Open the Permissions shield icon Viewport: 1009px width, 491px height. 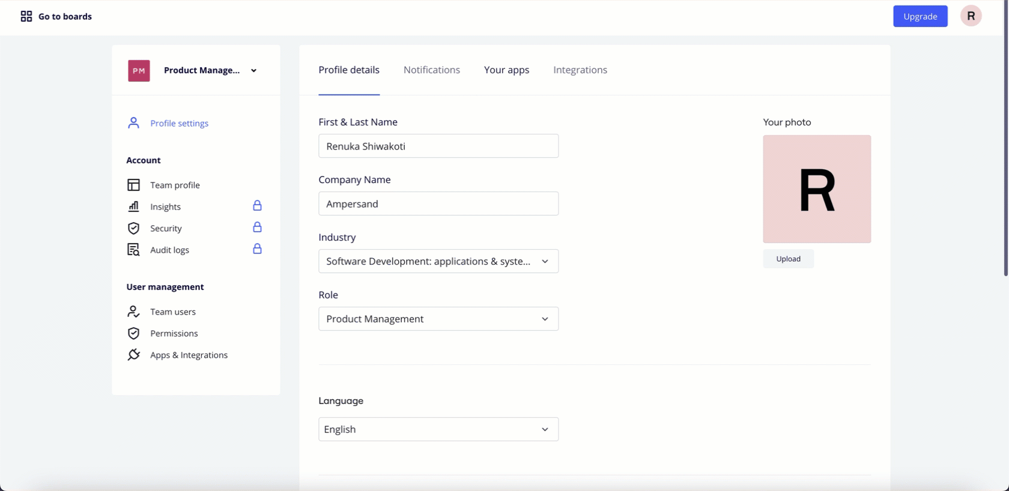coord(133,333)
